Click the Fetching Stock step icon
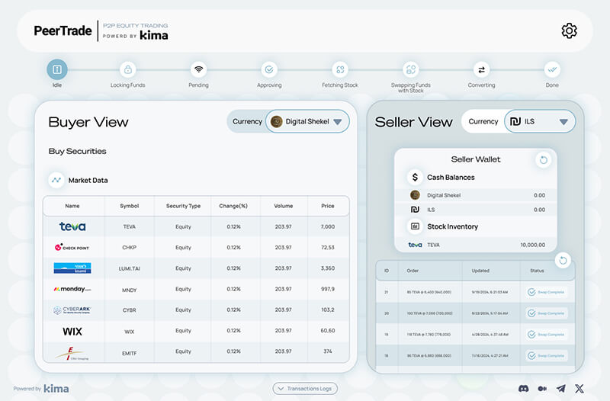The height and width of the screenshot is (401, 610). pyautogui.click(x=340, y=69)
